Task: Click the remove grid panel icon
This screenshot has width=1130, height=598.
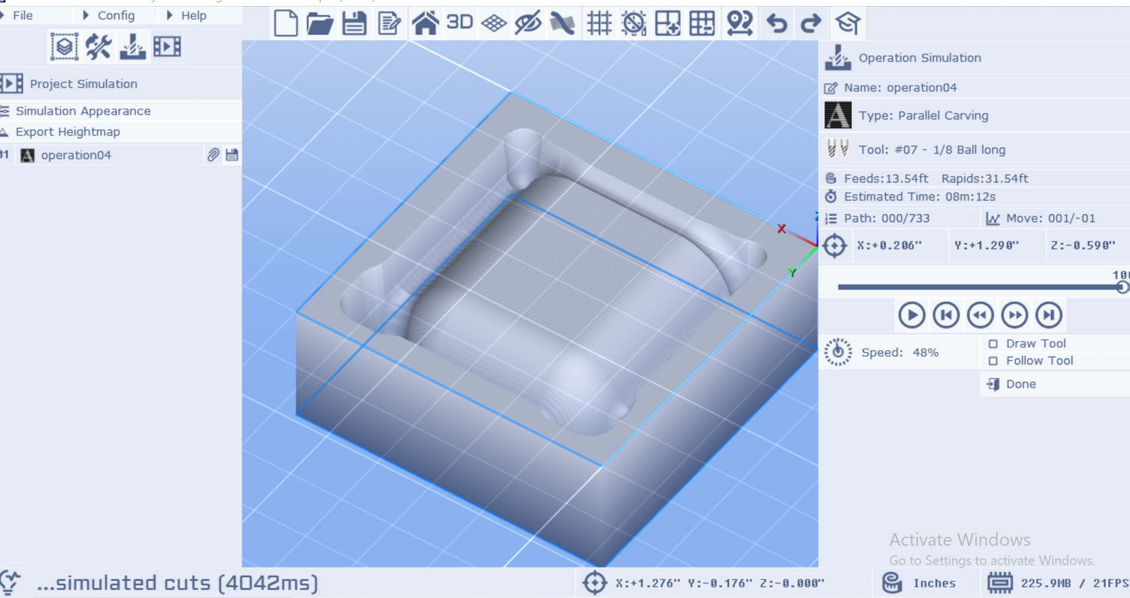Action: 702,23
